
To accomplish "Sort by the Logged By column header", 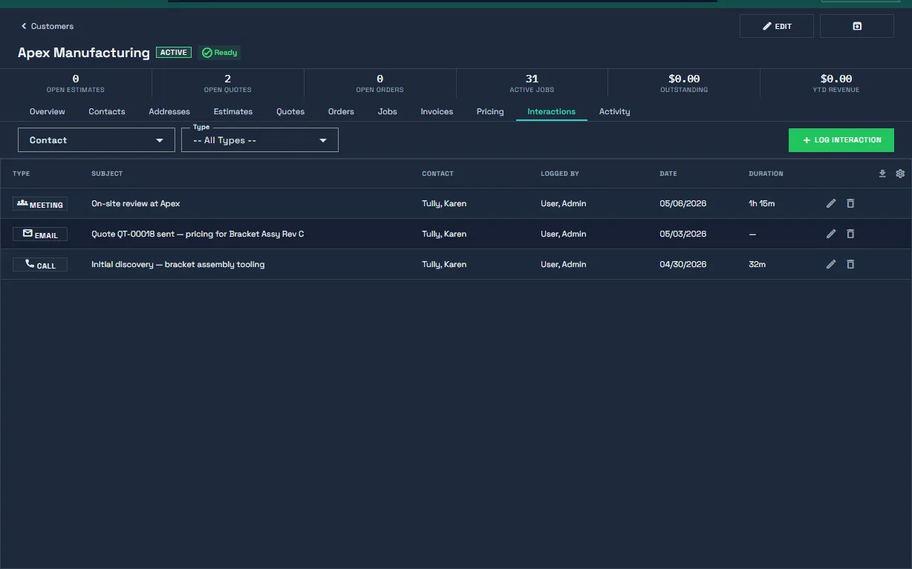I will pyautogui.click(x=560, y=174).
